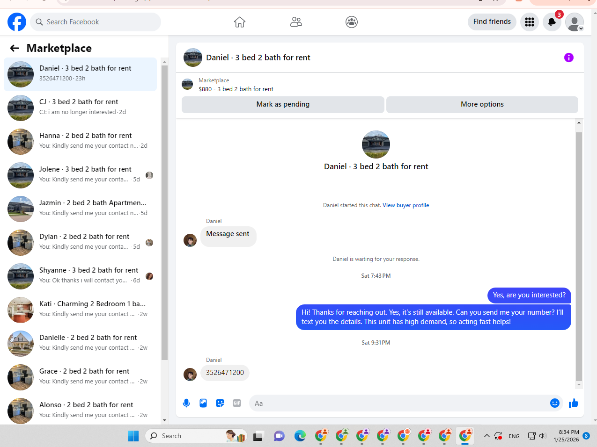This screenshot has width=597, height=447.
Task: Open the emoji picker in message box
Action: pos(555,403)
